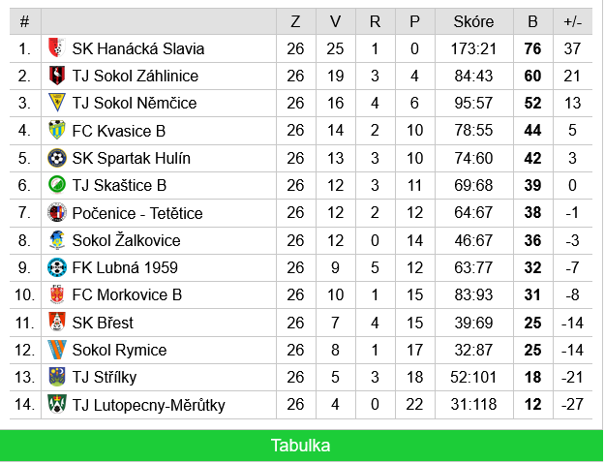Click the Skóre column header
The image size is (605, 463).
(473, 21)
